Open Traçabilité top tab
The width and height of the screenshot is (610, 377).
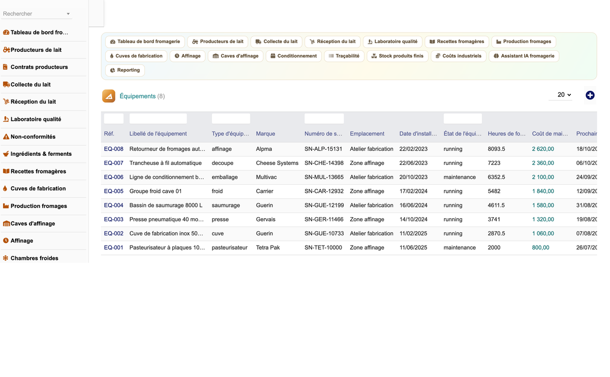click(x=344, y=56)
